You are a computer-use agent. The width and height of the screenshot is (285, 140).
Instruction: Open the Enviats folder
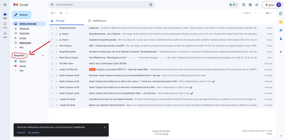23,38
